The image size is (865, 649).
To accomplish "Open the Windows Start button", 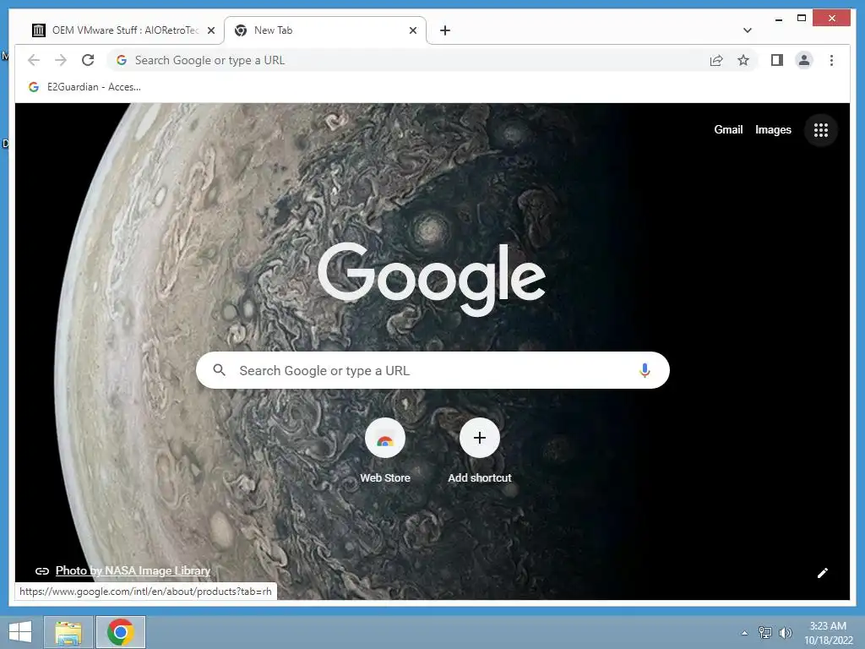I will [20, 632].
